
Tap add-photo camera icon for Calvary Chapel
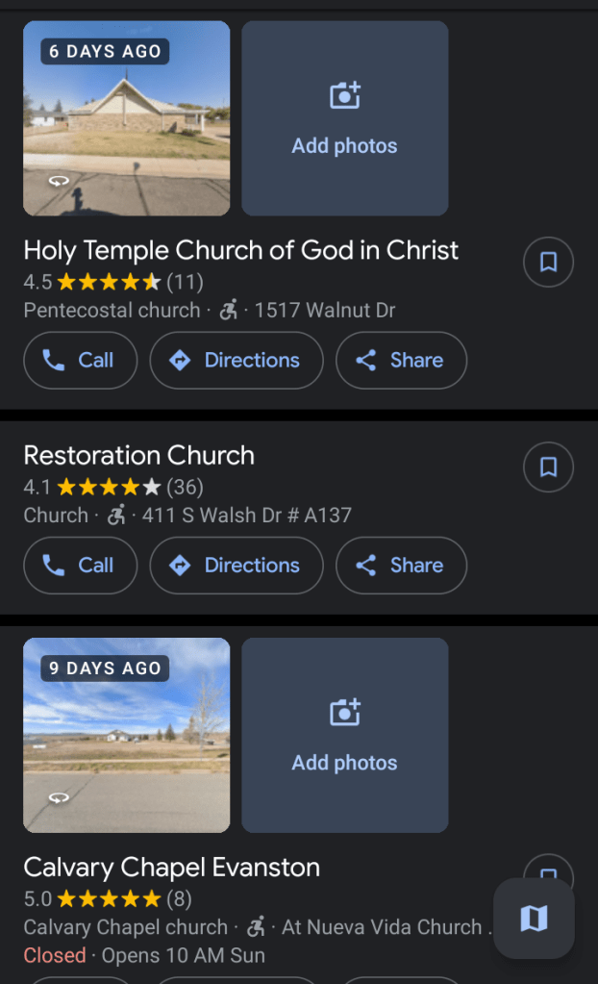click(344, 713)
